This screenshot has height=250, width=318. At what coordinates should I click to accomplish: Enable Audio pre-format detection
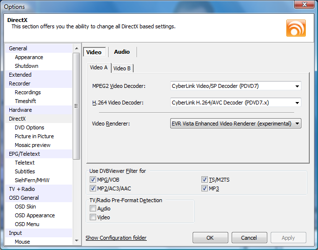[x=93, y=208]
